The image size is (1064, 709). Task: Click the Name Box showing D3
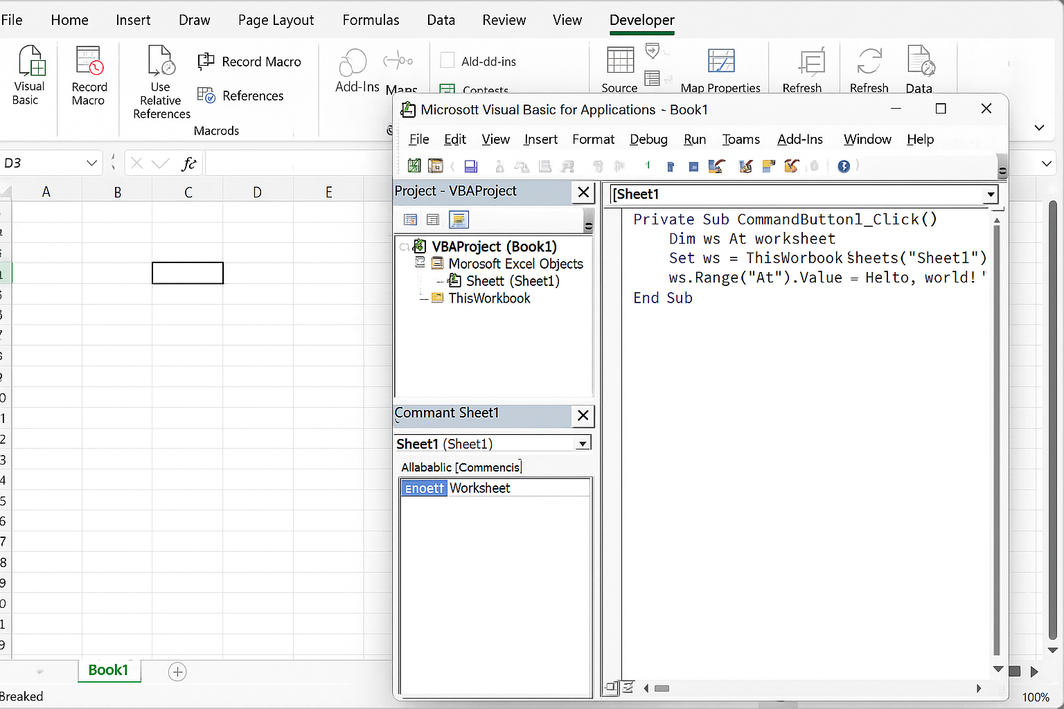(52, 163)
